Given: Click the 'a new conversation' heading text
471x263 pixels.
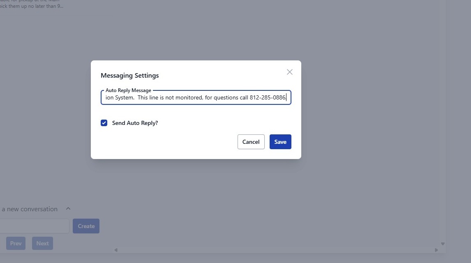Looking at the screenshot, I should (30, 209).
